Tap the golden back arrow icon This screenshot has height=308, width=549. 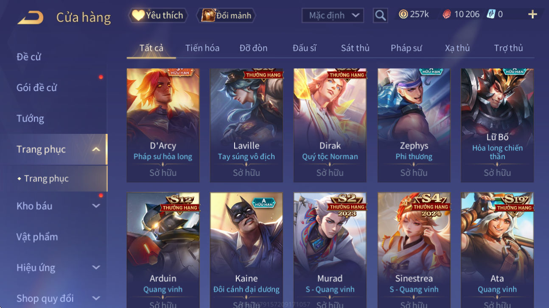click(x=30, y=17)
